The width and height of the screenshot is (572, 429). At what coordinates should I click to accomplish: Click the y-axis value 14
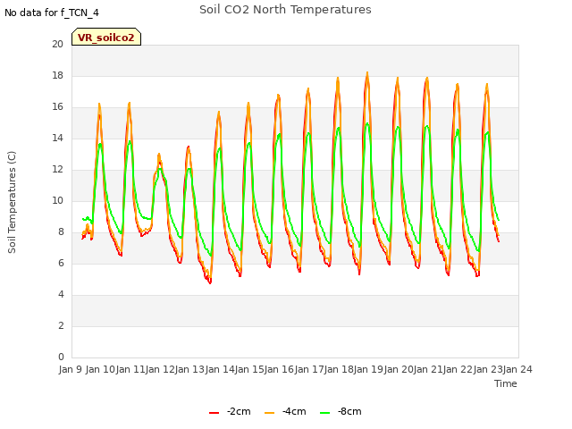57,138
